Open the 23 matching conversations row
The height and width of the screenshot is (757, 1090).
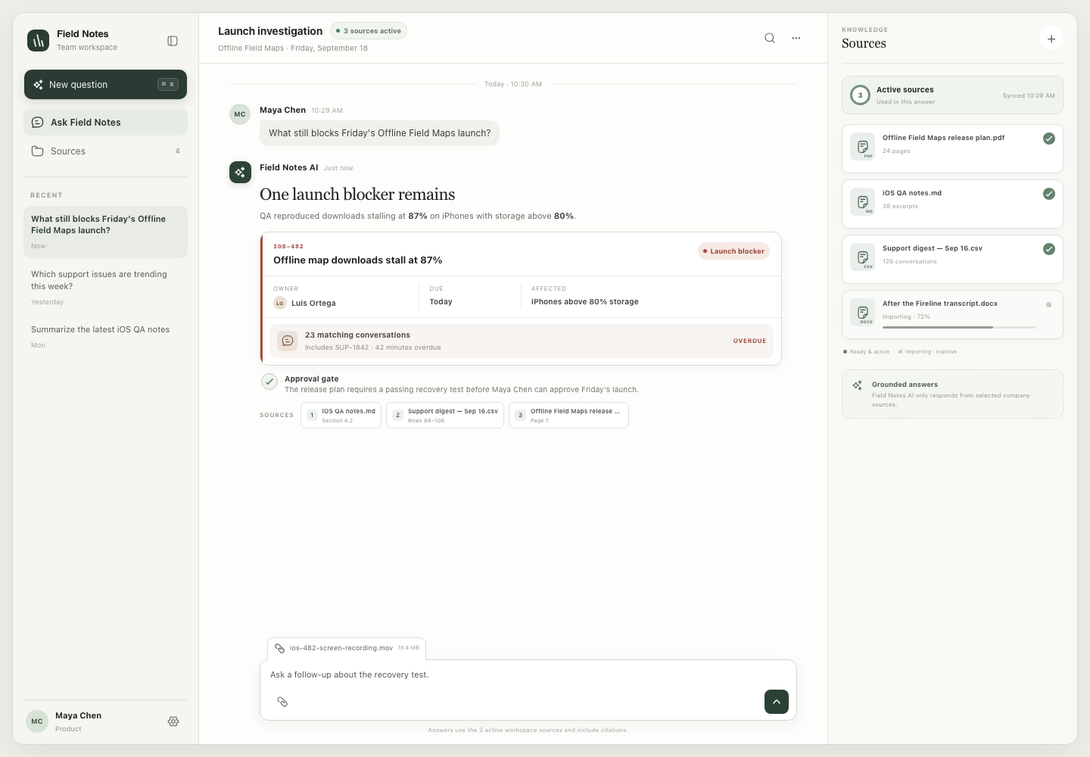[522, 341]
